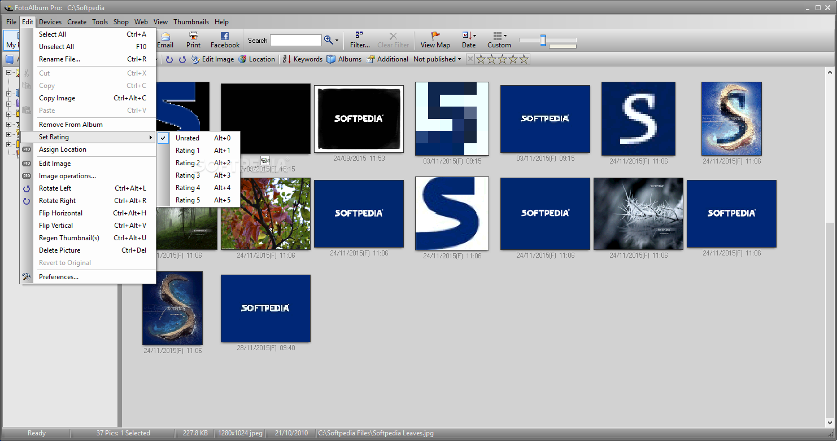The image size is (837, 441).
Task: Choose Flip Horizontal from the Edit menu
Action: tap(88, 213)
